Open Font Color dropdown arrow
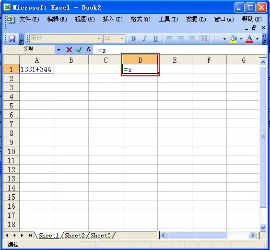This screenshot has height=250, width=270. click(x=257, y=39)
